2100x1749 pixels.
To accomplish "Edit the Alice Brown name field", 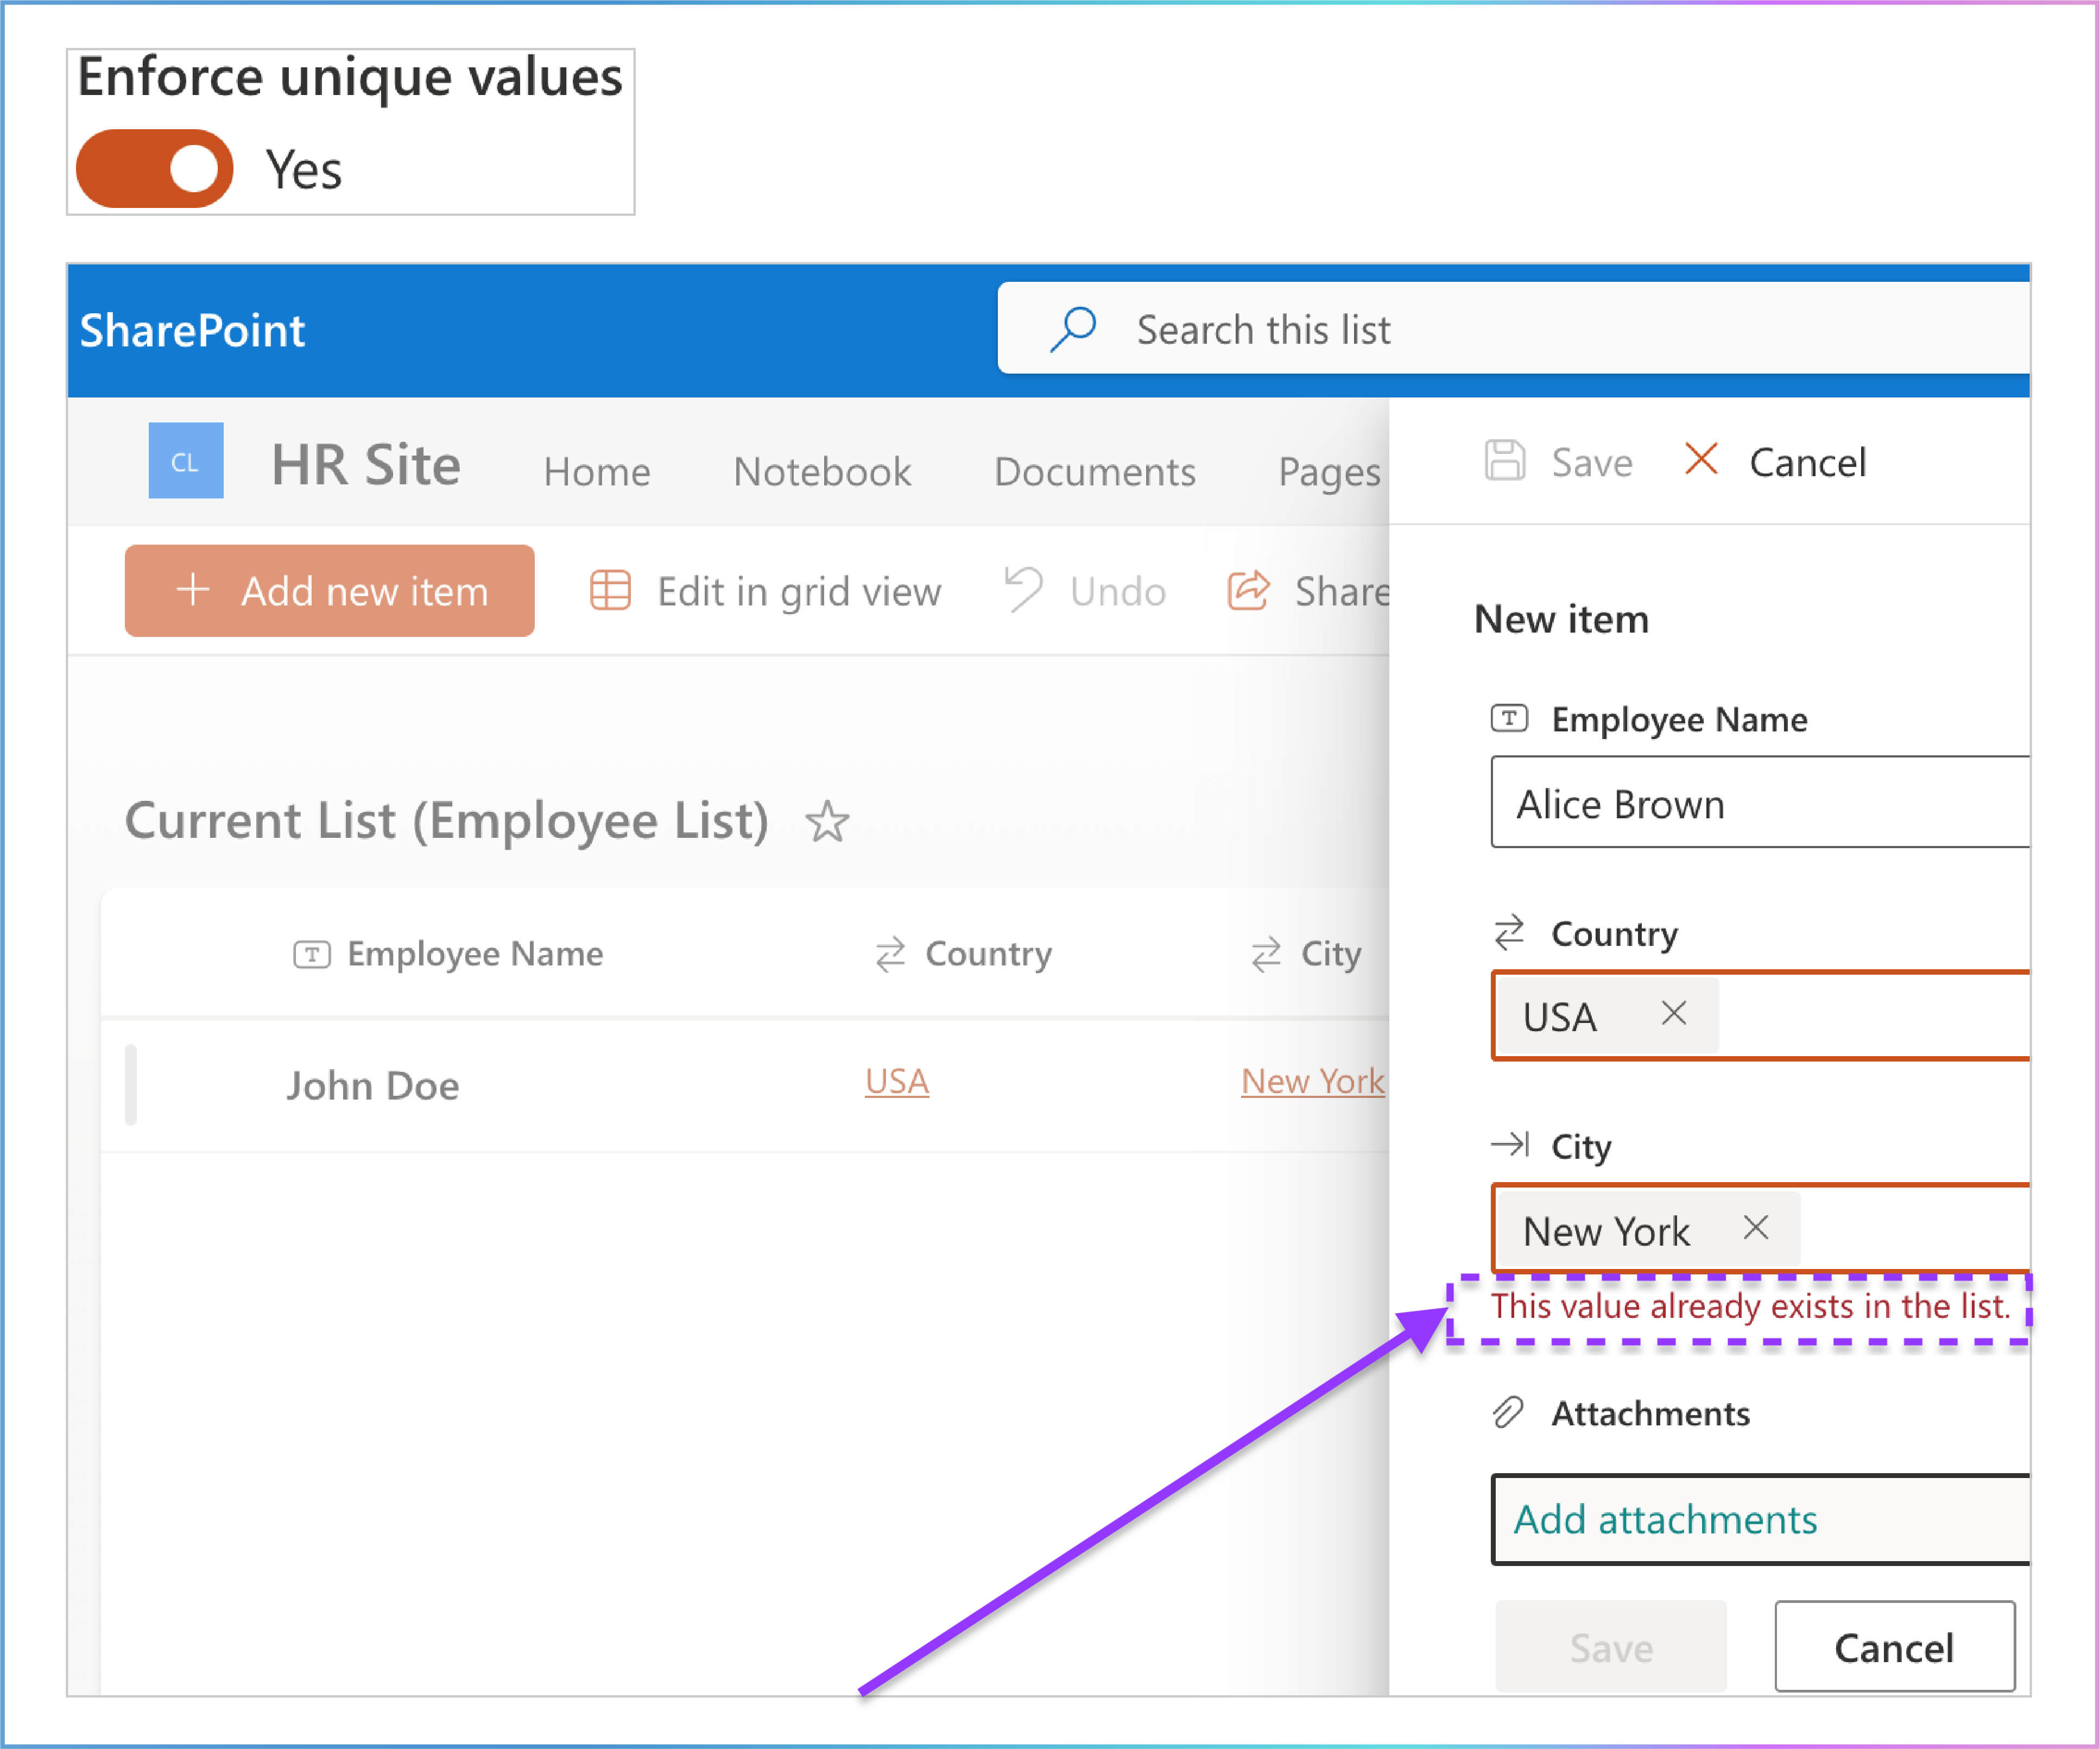I will pos(1760,802).
